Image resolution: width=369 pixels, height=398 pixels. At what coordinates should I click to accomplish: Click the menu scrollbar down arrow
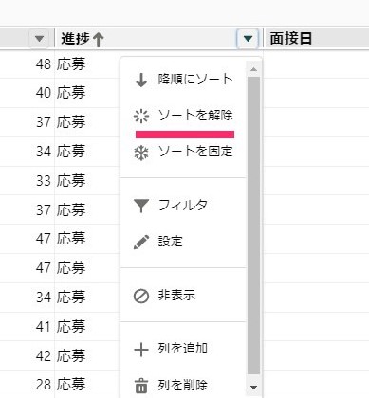pyautogui.click(x=253, y=388)
